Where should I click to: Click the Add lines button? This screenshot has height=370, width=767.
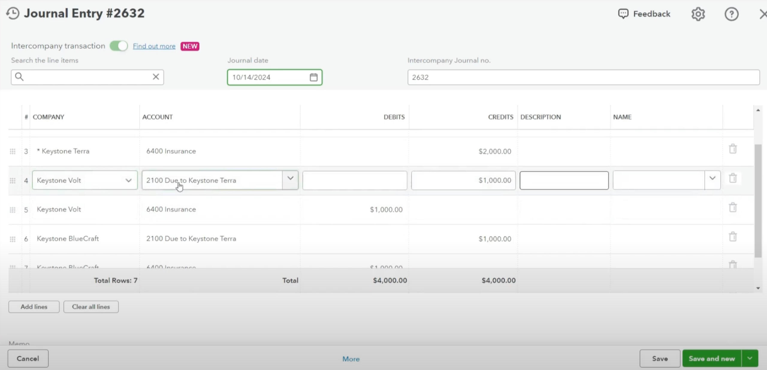tap(34, 307)
